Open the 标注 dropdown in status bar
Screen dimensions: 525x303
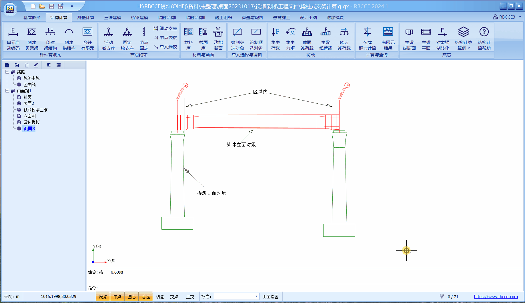[256, 296]
